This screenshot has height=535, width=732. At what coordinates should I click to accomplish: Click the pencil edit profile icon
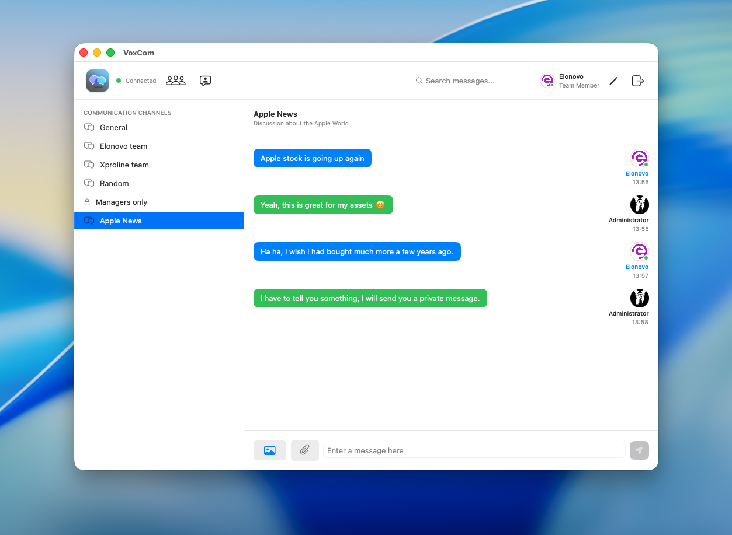pyautogui.click(x=613, y=81)
